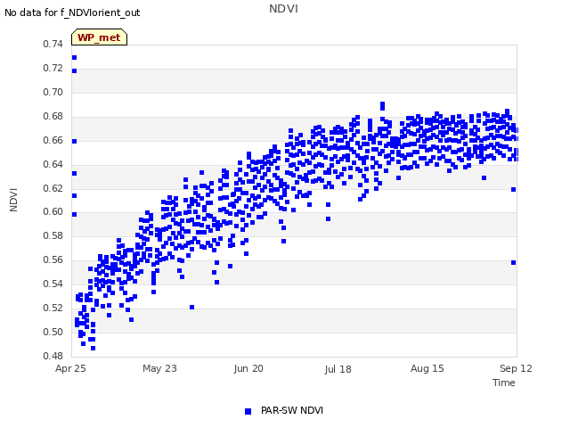Click the 0.48 y-axis tick label
The width and height of the screenshot is (570, 428).
point(53,356)
